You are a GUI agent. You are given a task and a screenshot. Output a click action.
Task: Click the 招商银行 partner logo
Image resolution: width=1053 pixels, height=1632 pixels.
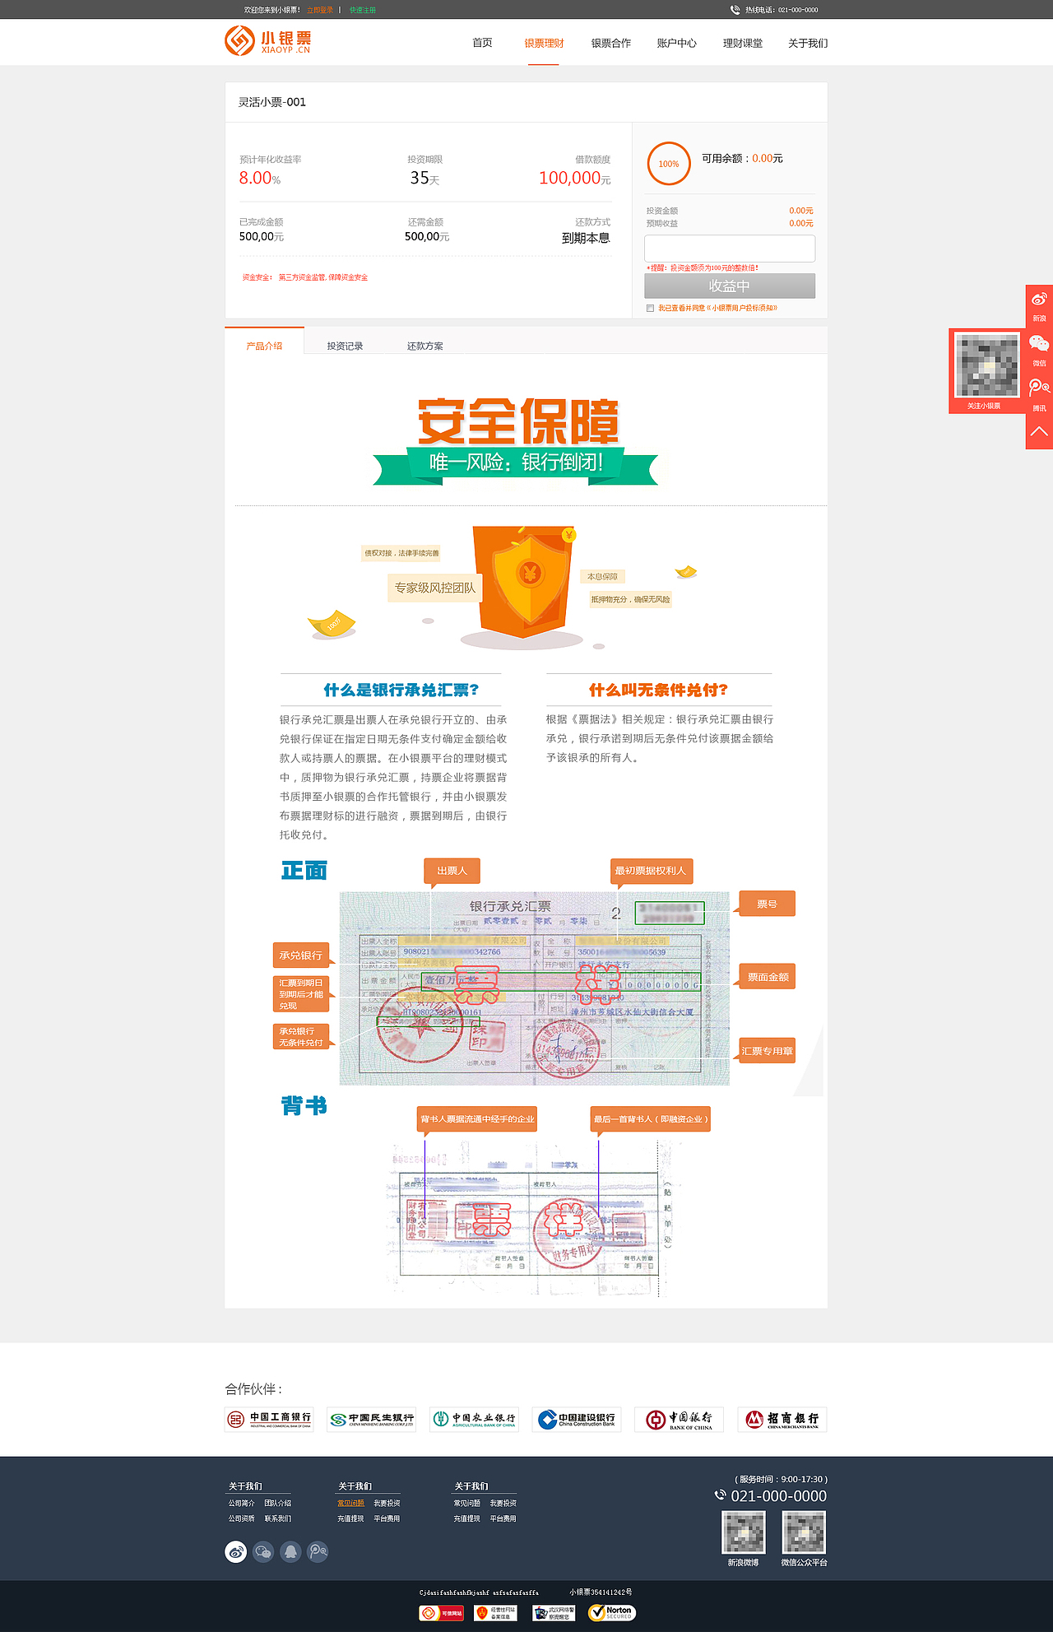(x=782, y=1420)
